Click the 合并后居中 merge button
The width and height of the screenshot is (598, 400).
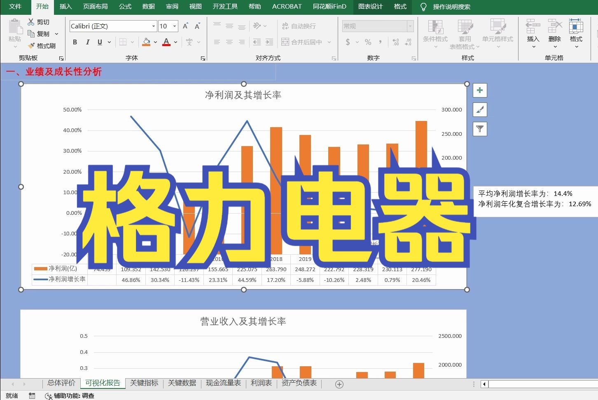coord(302,42)
